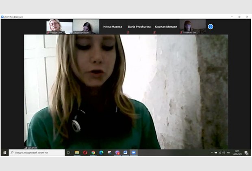The height and width of the screenshot is (171, 252).
Task: Open File Explorer from taskbar
Action: point(77,153)
